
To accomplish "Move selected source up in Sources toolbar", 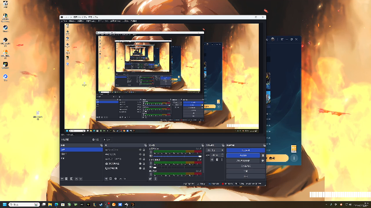I will (121, 179).
